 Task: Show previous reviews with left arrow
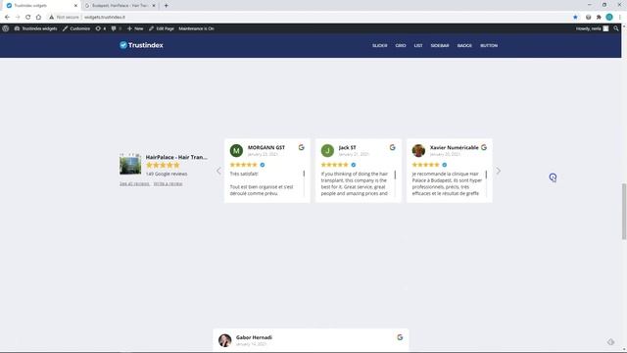tap(218, 171)
